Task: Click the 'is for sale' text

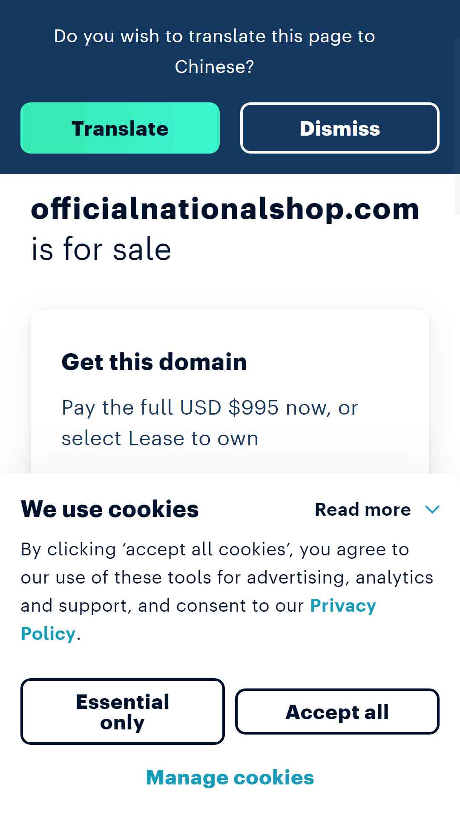Action: tap(101, 249)
